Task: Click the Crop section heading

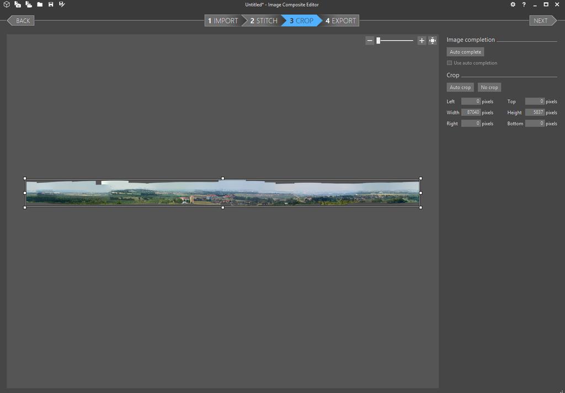Action: [x=453, y=75]
